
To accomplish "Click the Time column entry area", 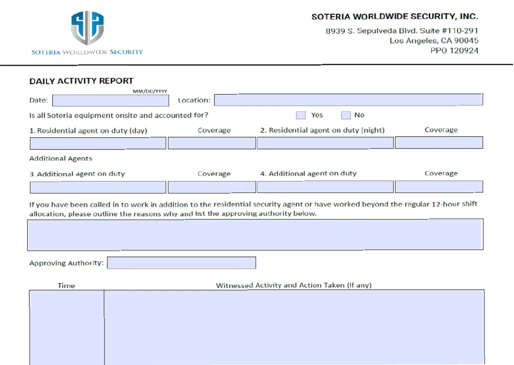I will pos(66,327).
